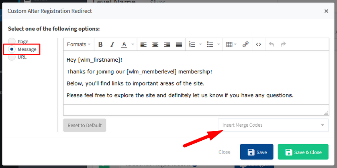Insert a numbered list

(192, 45)
